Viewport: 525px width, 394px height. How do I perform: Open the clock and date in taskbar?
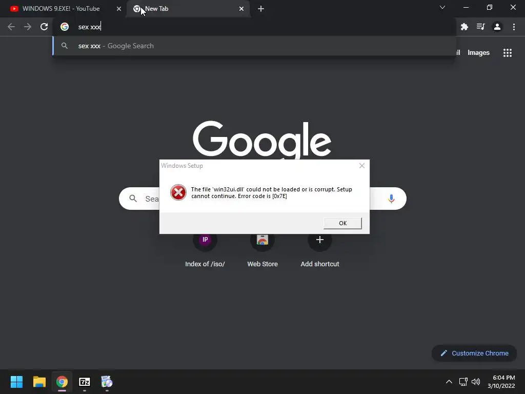(x=501, y=382)
